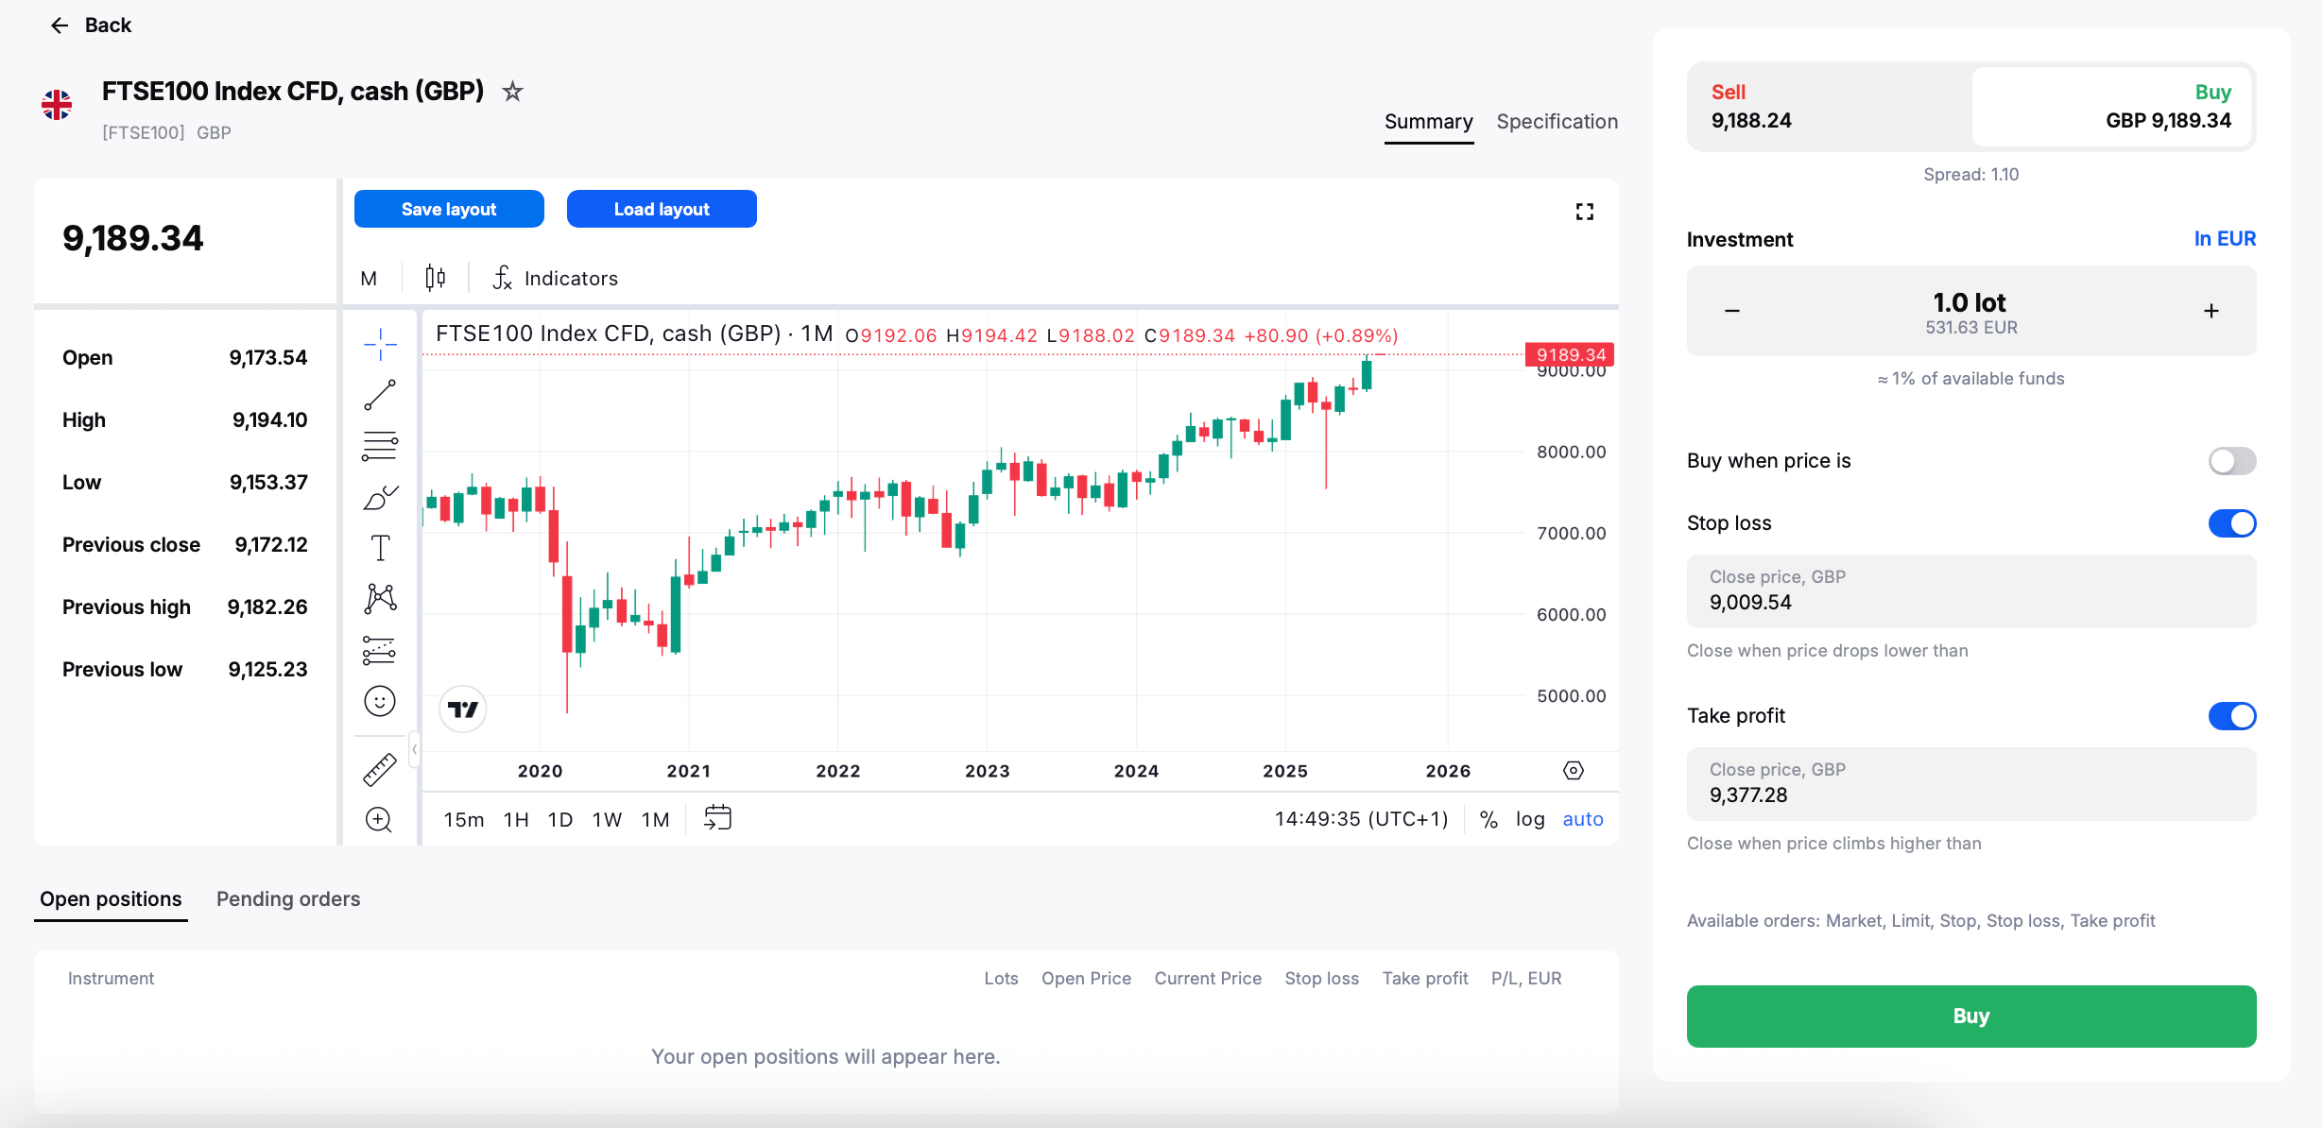Open the emoji icons tool

click(x=380, y=701)
